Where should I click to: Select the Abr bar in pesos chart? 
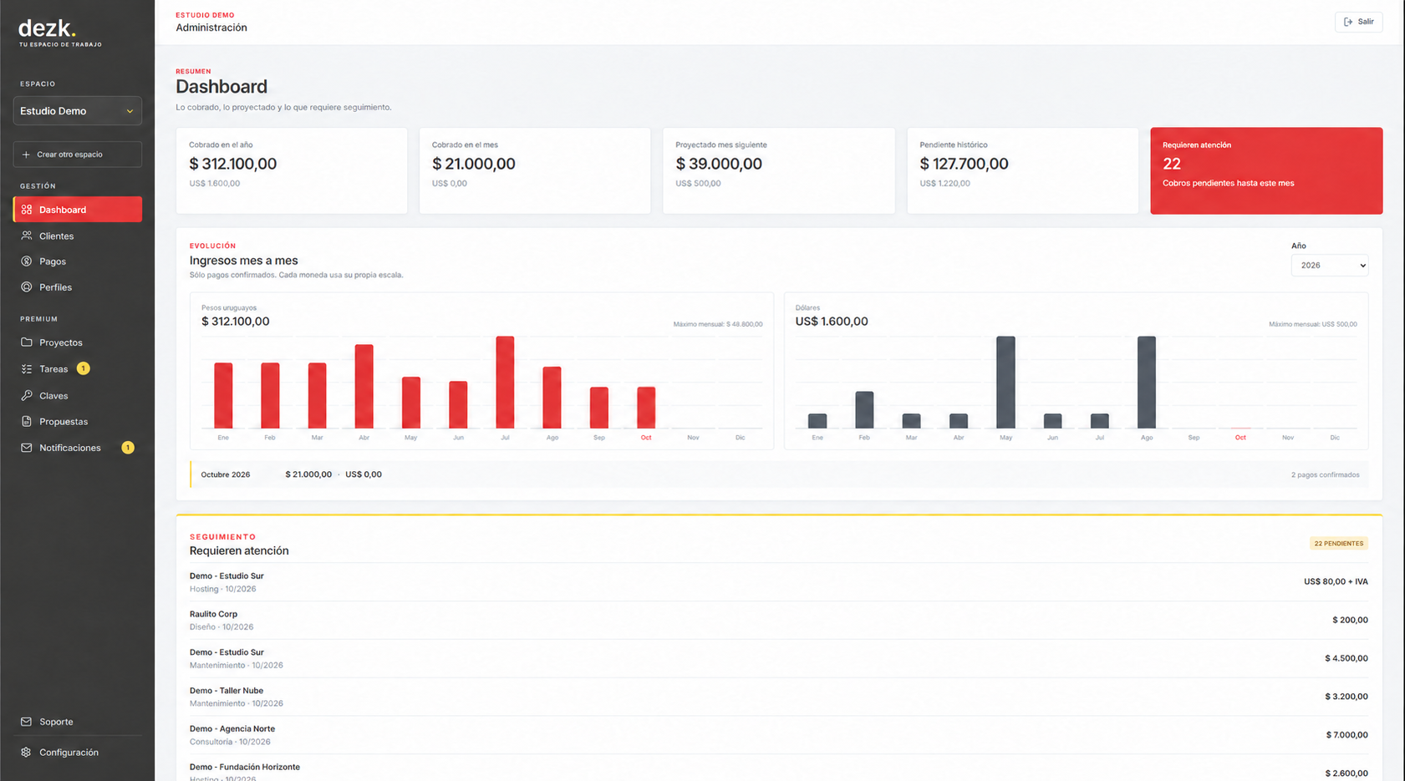click(x=364, y=387)
